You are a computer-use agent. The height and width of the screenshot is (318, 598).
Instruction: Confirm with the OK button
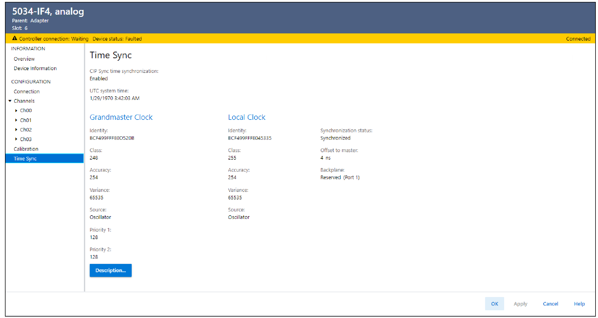click(x=494, y=304)
